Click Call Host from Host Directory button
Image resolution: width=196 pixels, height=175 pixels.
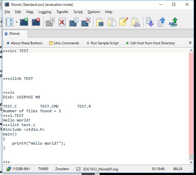point(150,43)
